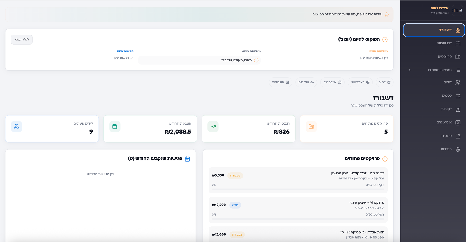Image resolution: width=466 pixels, height=242 pixels.
Task: Click the חדש badge on ₪12,500 project
Action: tap(235, 205)
